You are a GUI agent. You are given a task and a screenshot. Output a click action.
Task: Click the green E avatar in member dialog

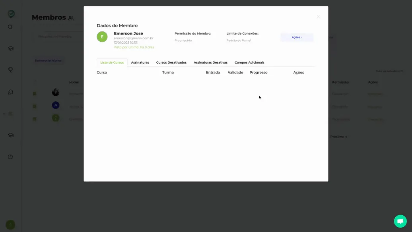102,37
